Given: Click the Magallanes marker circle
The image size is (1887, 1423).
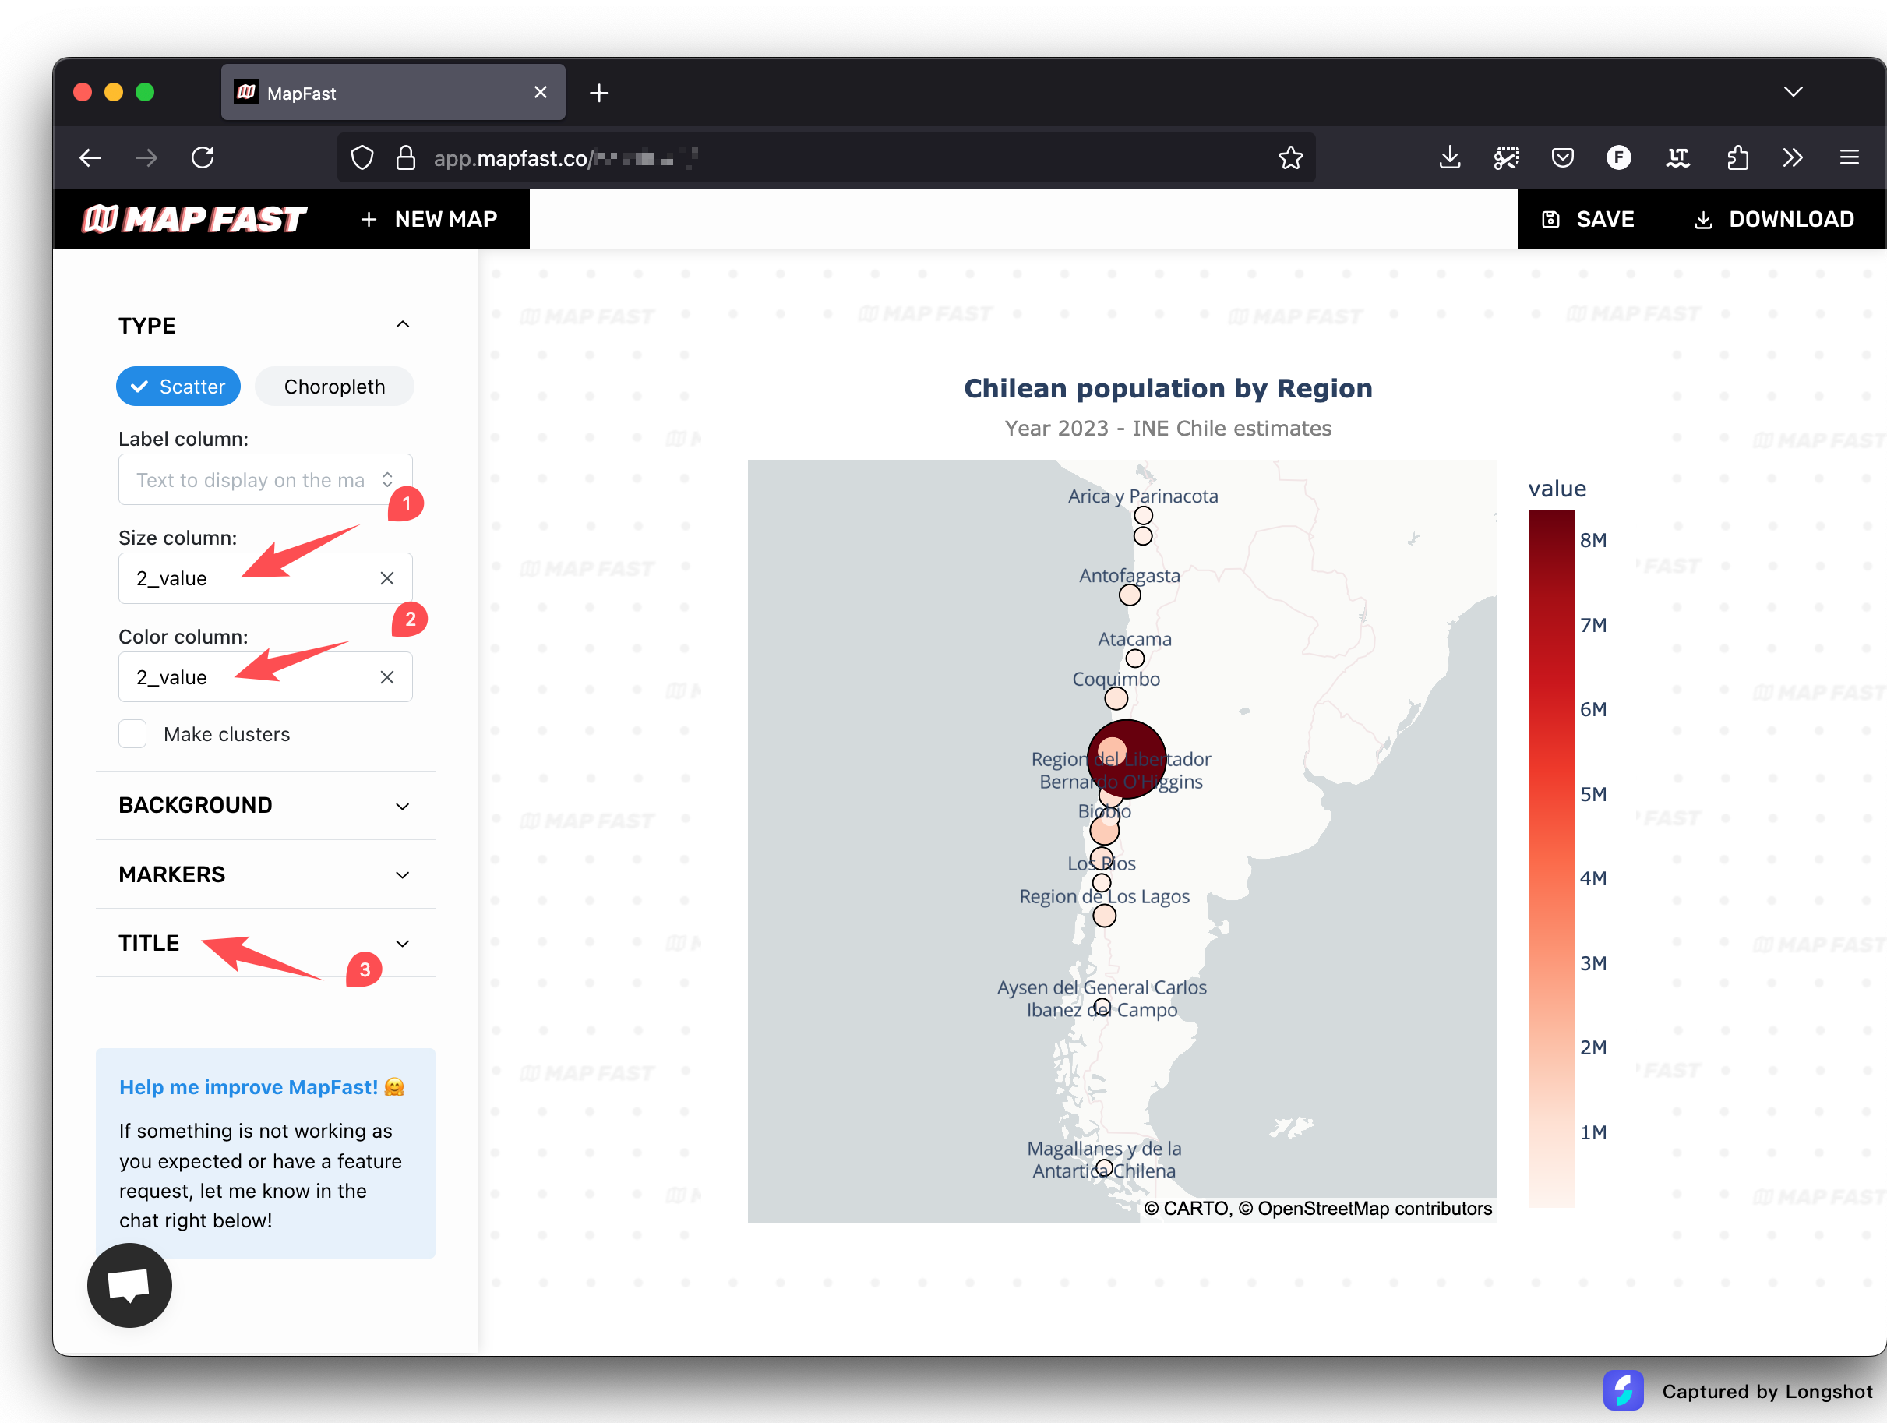Looking at the screenshot, I should coord(1104,1167).
